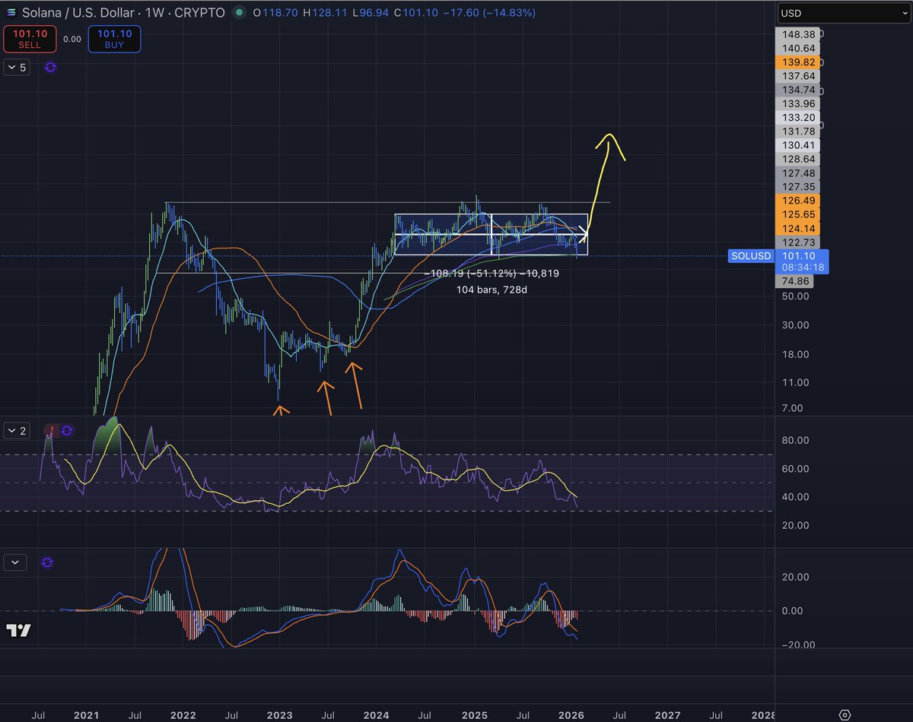
Task: Click the 74.86 price axis label
Action: (794, 281)
